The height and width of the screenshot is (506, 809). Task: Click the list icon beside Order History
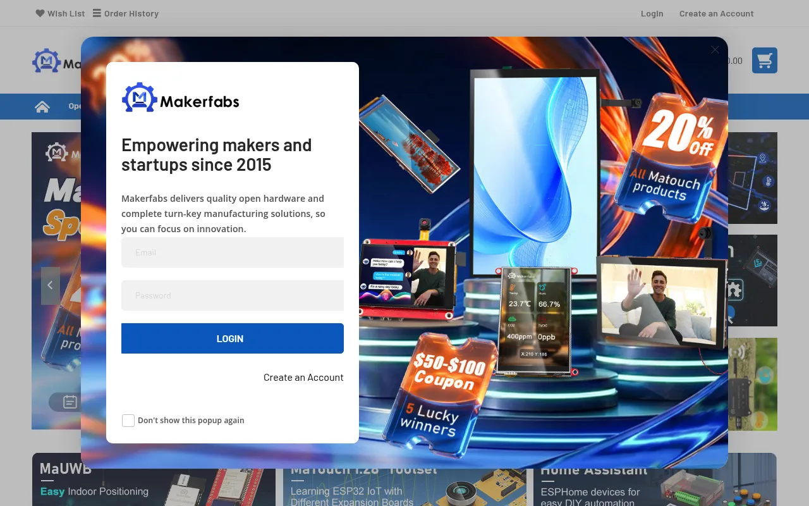coord(97,13)
